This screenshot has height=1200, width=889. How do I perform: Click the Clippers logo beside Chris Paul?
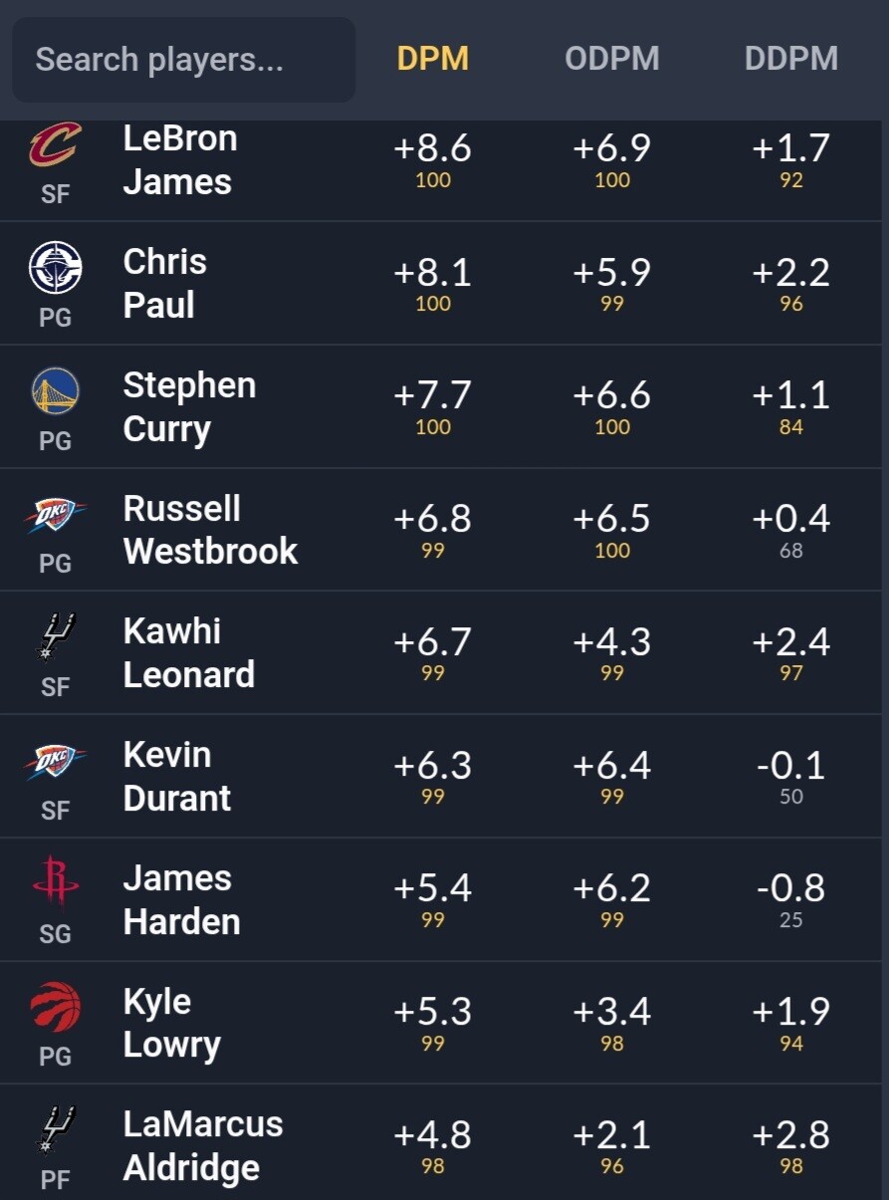coord(55,268)
